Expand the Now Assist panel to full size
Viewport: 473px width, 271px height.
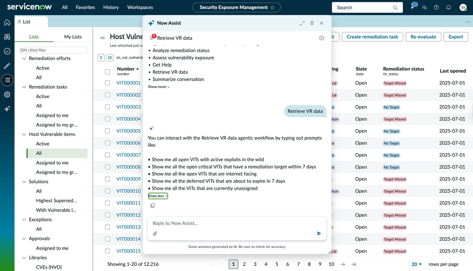(x=302, y=23)
